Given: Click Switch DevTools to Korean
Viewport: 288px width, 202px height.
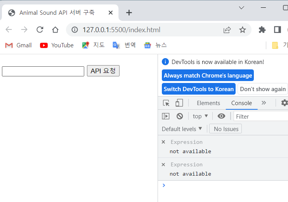Looking at the screenshot, I should [199, 89].
